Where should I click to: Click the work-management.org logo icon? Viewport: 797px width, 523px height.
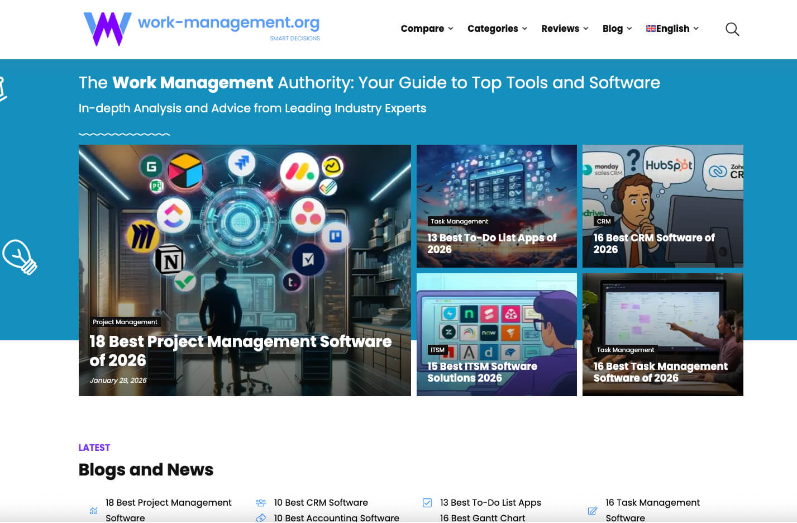point(106,28)
